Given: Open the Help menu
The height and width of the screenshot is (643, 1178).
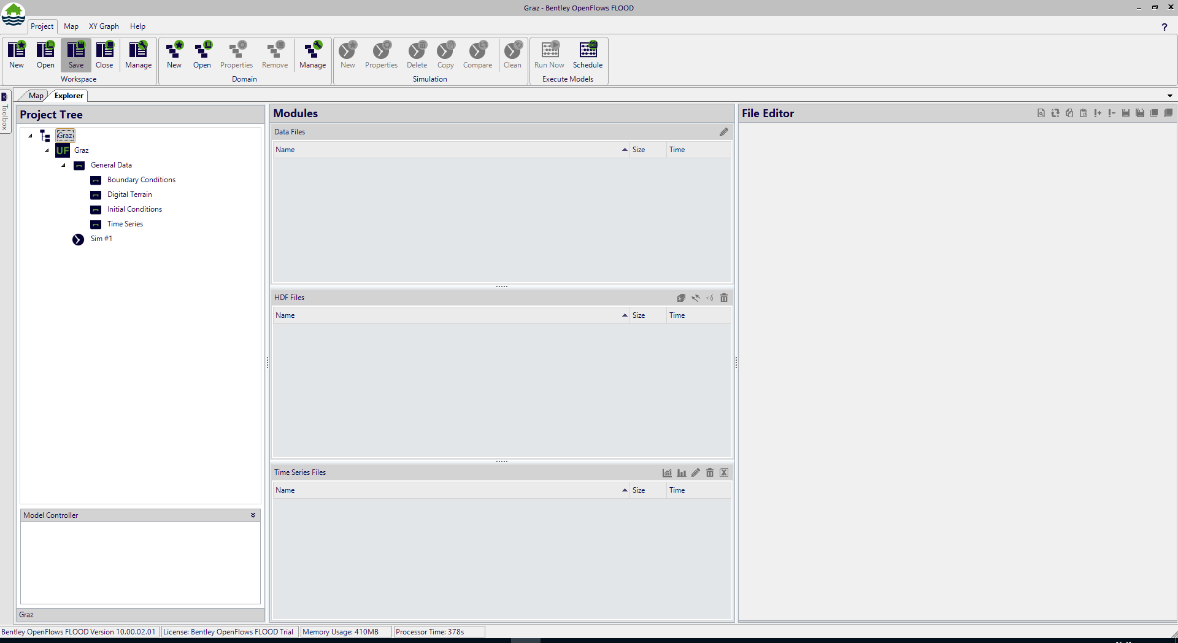Looking at the screenshot, I should [x=137, y=26].
